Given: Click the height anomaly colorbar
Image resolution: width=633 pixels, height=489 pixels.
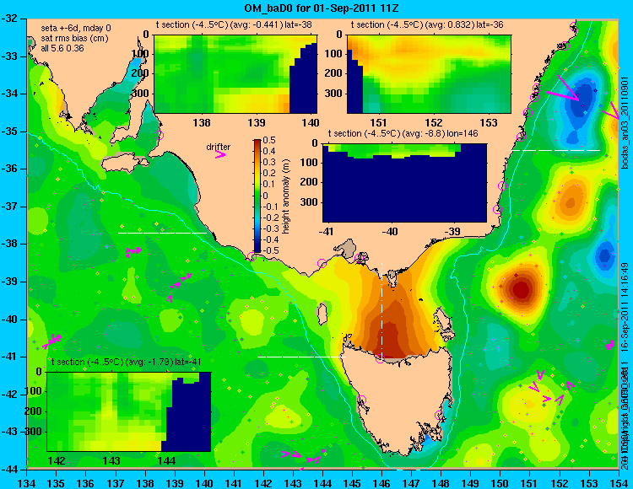Looking at the screenshot, I should [x=257, y=196].
